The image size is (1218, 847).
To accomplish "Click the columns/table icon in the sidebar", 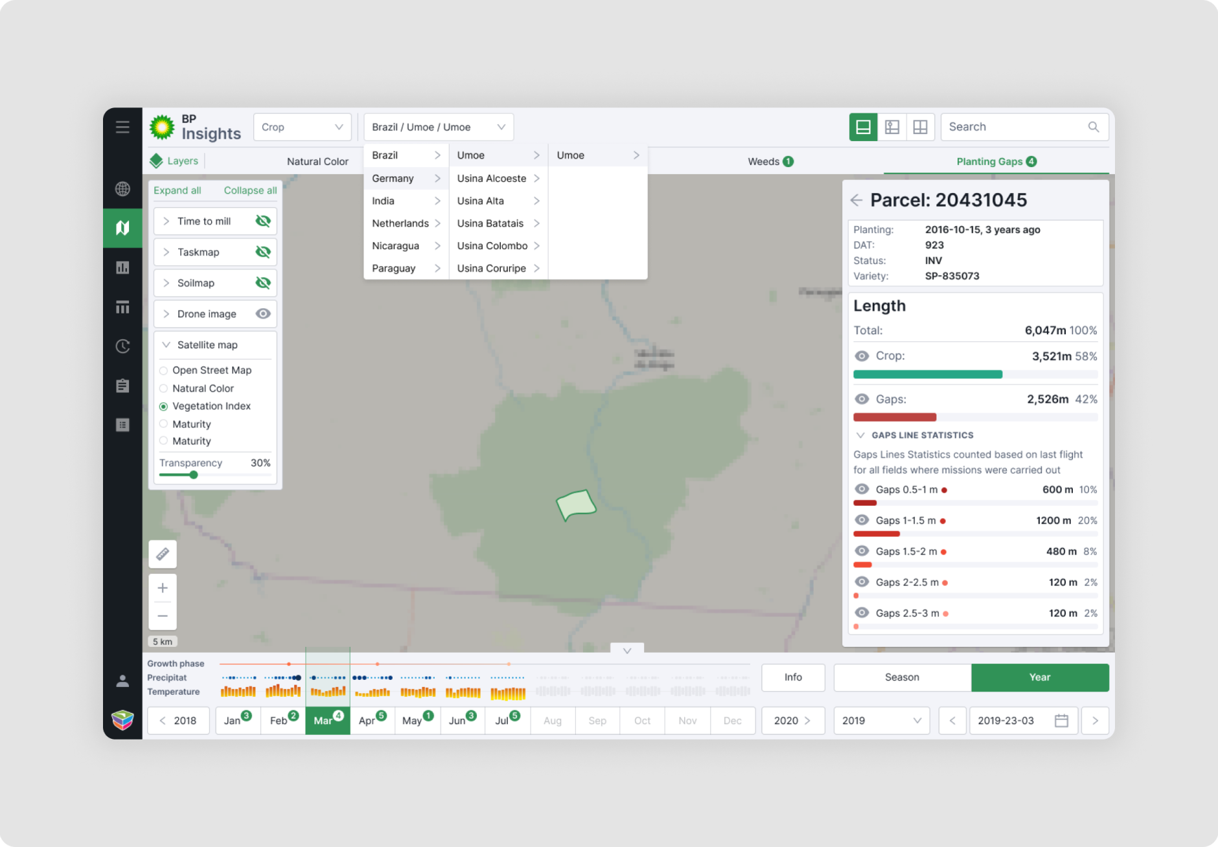I will [x=123, y=307].
